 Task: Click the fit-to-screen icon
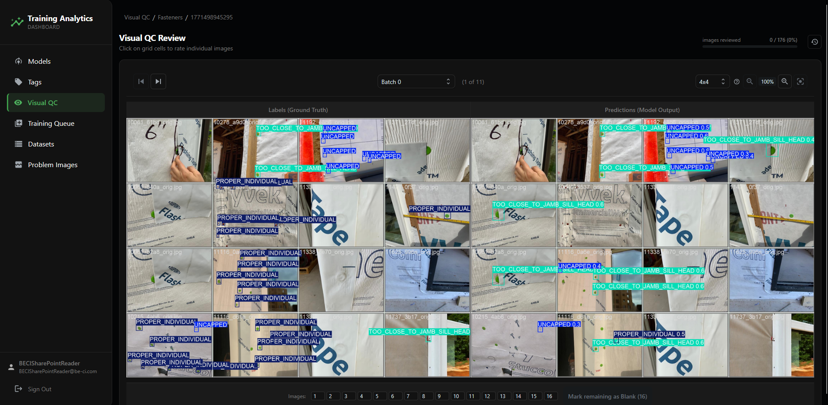[x=800, y=81]
